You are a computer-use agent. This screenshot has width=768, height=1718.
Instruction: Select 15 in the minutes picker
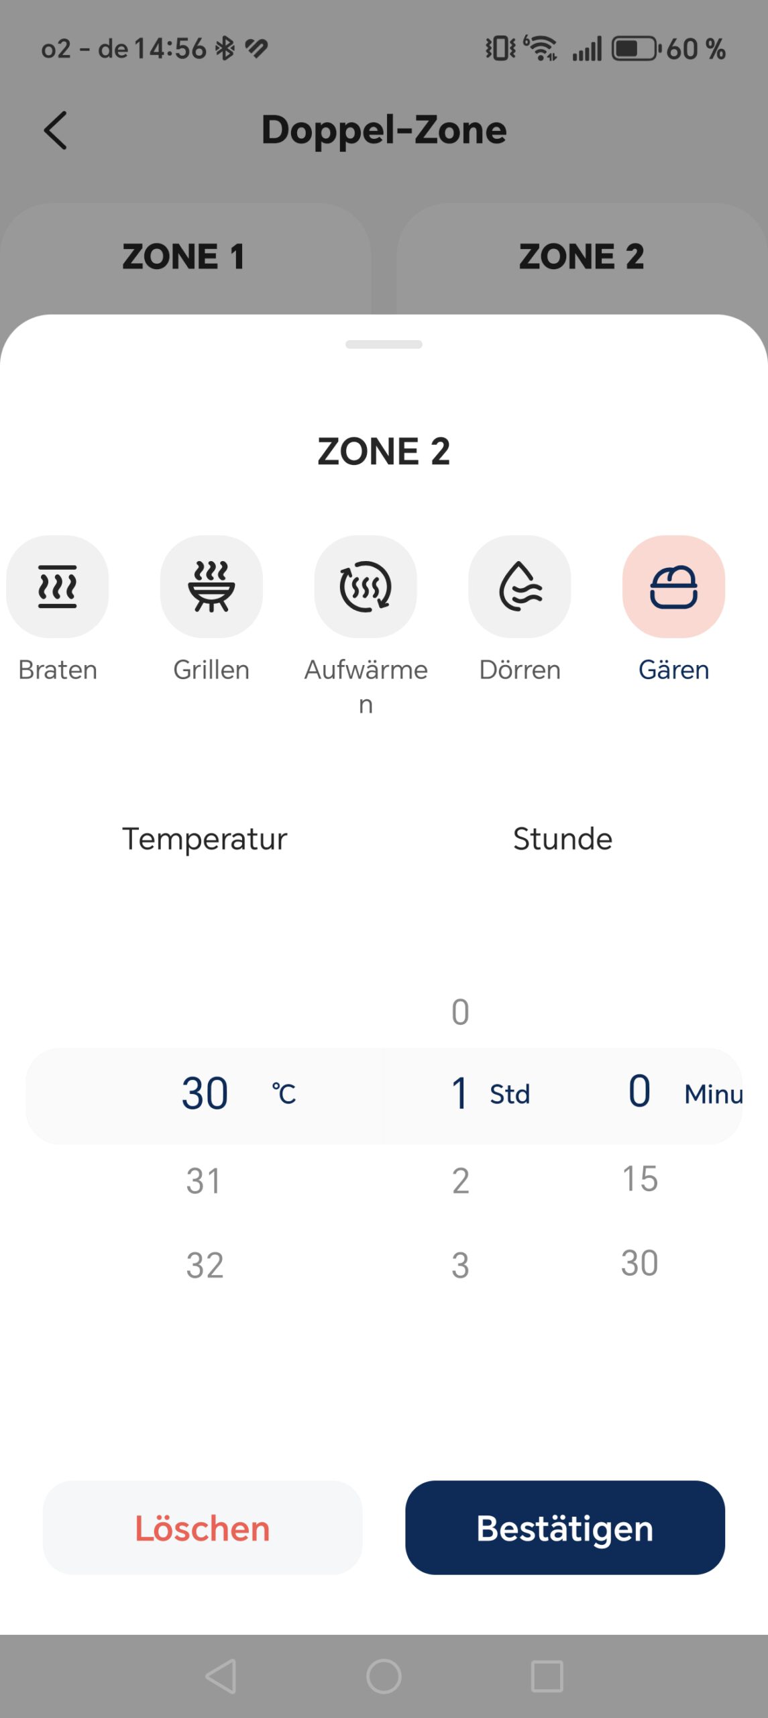point(640,1178)
